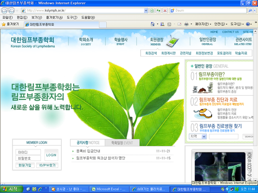258x193 pixels.
Task: Click the Help question mark icon
Action: tap(248, 24)
